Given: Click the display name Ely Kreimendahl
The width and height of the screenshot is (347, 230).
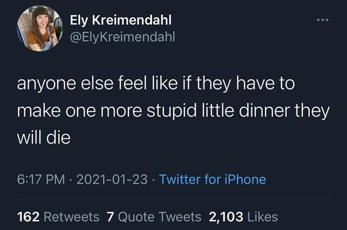Looking at the screenshot, I should (x=121, y=20).
